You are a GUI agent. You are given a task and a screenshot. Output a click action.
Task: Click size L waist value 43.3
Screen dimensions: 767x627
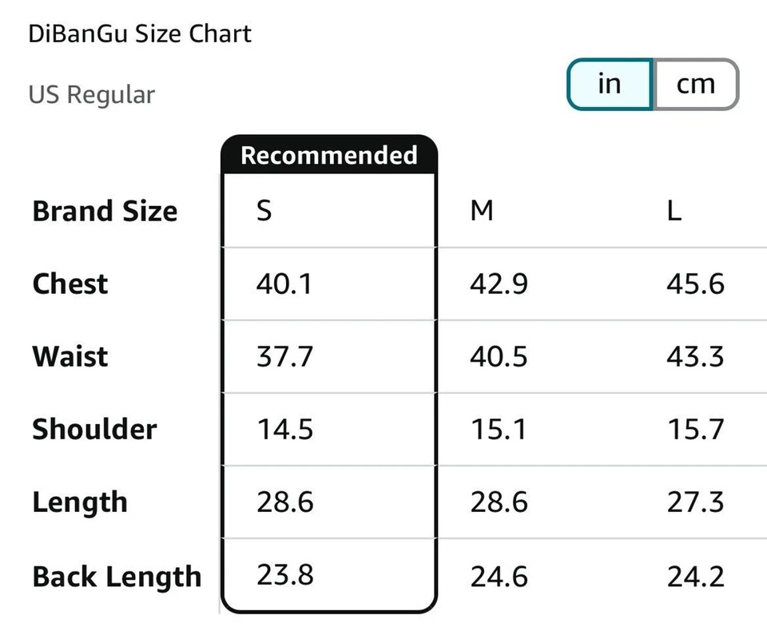(x=695, y=356)
